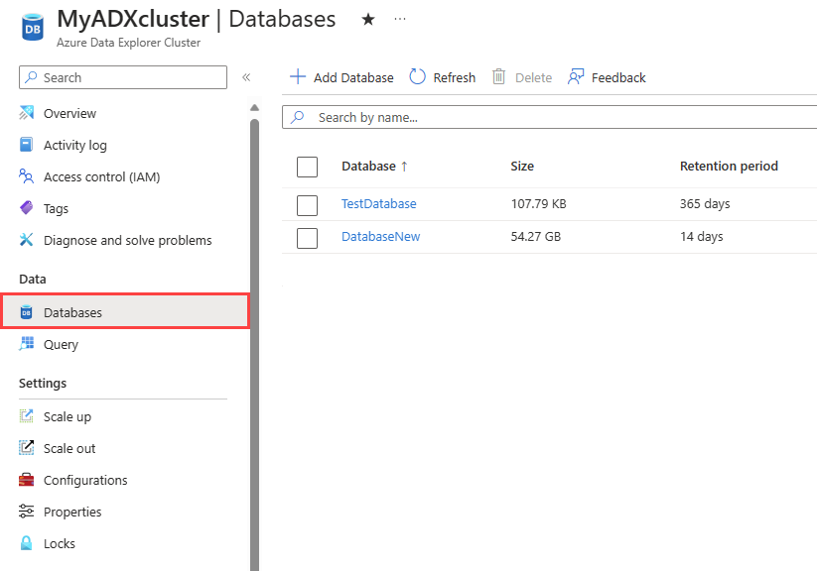Sort by the Database column header
Viewport: 817px width, 571px height.
click(x=366, y=166)
